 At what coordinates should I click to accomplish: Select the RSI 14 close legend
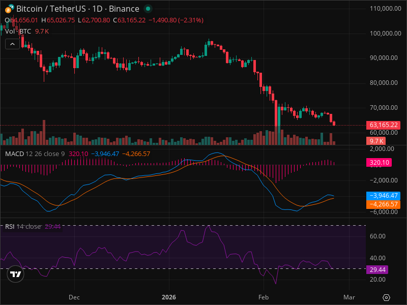23,227
